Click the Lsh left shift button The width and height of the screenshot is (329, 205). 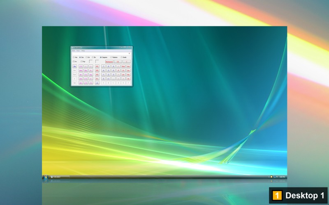(x=123, y=75)
